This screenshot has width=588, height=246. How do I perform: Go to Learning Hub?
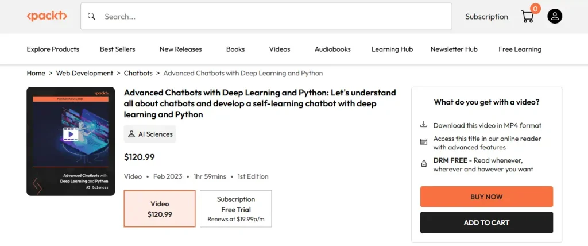point(392,49)
